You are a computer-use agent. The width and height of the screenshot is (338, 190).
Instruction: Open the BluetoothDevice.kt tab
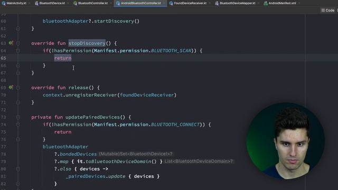(52, 3)
